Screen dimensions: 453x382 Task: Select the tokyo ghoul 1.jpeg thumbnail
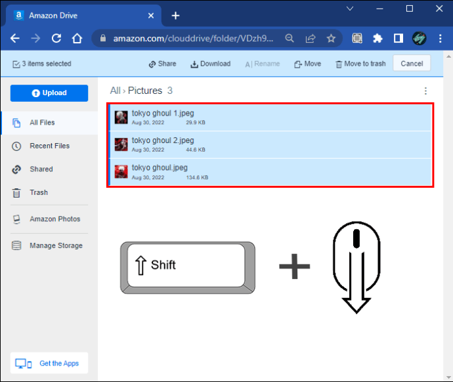[x=121, y=117]
